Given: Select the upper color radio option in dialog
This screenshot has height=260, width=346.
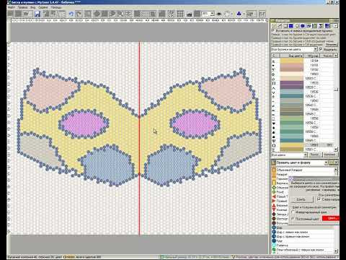Looking at the screenshot, I should pyautogui.click(x=293, y=212).
